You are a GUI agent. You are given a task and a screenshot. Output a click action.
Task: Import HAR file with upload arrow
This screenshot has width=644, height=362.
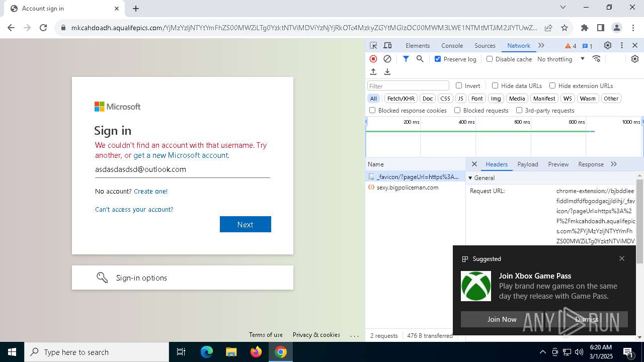coord(373,72)
